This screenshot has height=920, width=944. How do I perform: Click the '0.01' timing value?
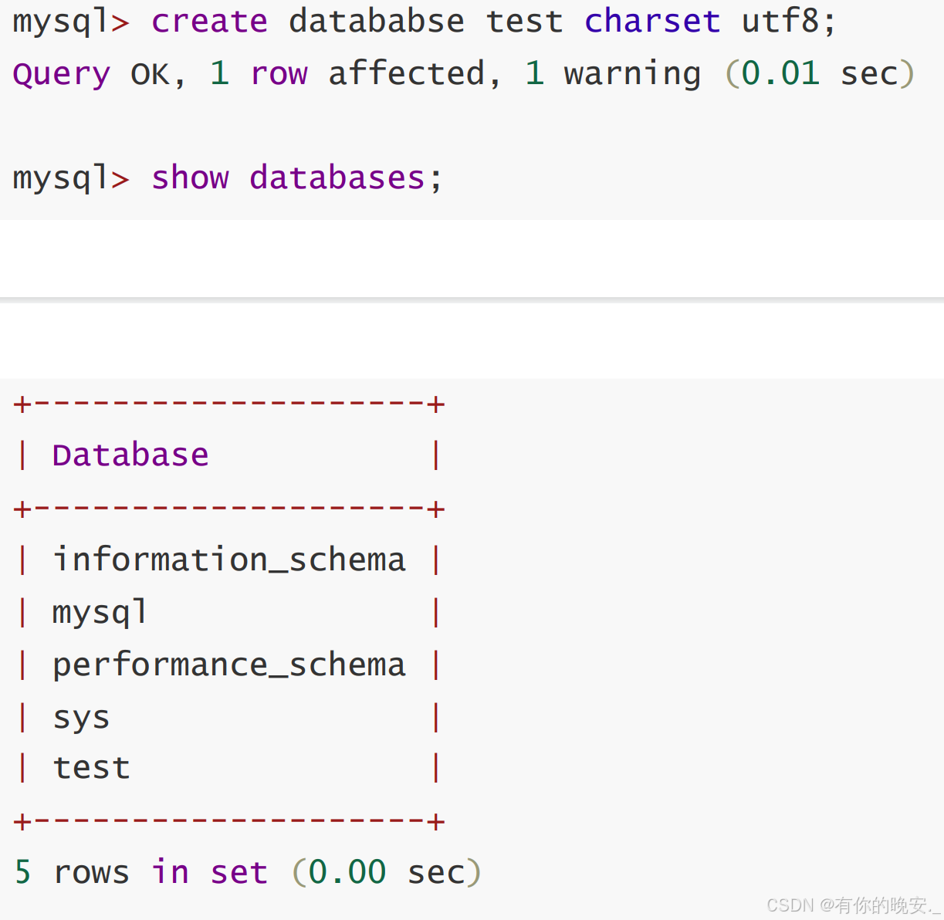coord(780,74)
